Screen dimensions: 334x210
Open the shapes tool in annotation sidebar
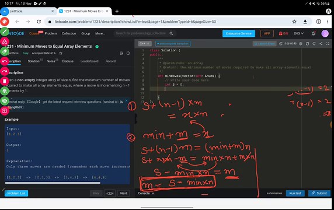point(5,41)
